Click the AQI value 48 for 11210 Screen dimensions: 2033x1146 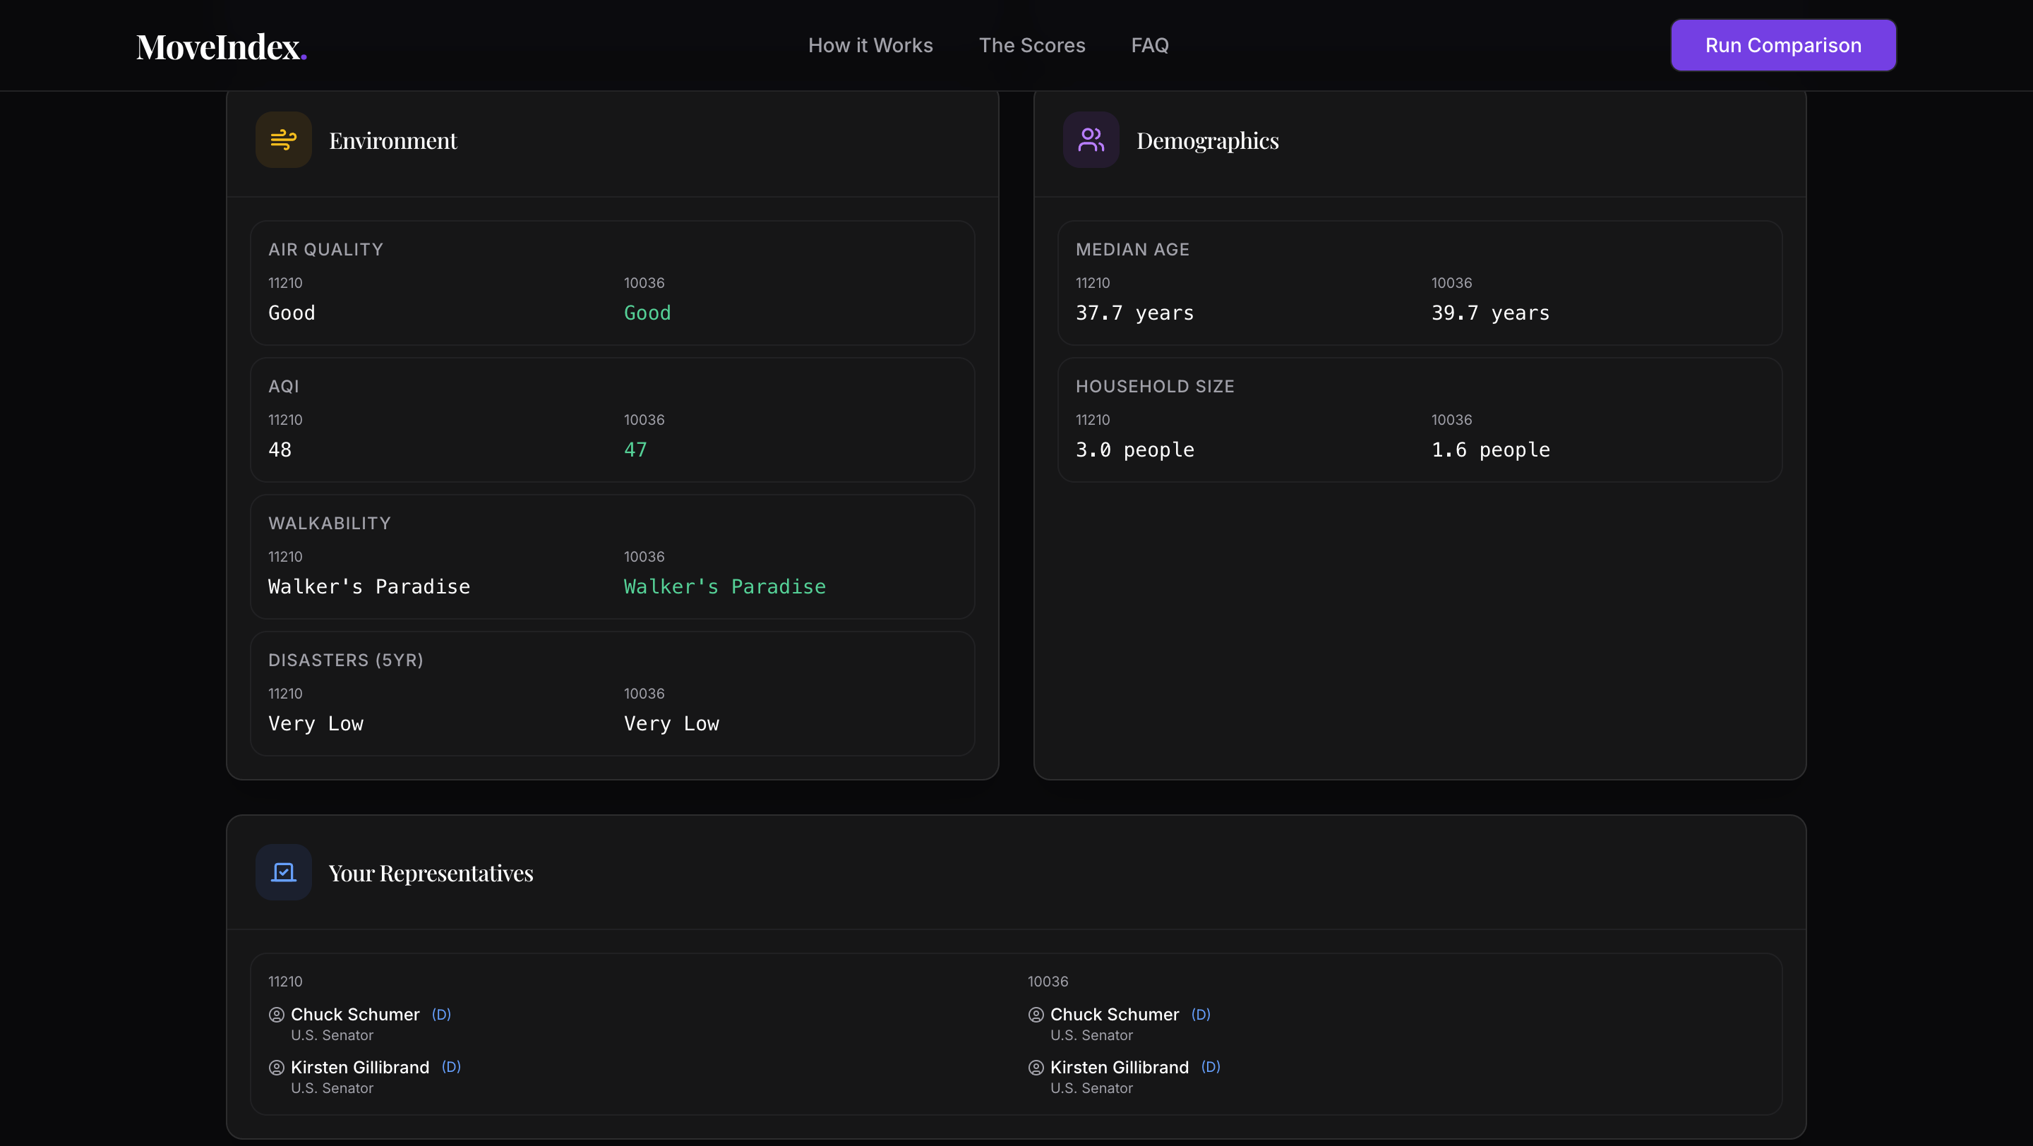click(280, 450)
